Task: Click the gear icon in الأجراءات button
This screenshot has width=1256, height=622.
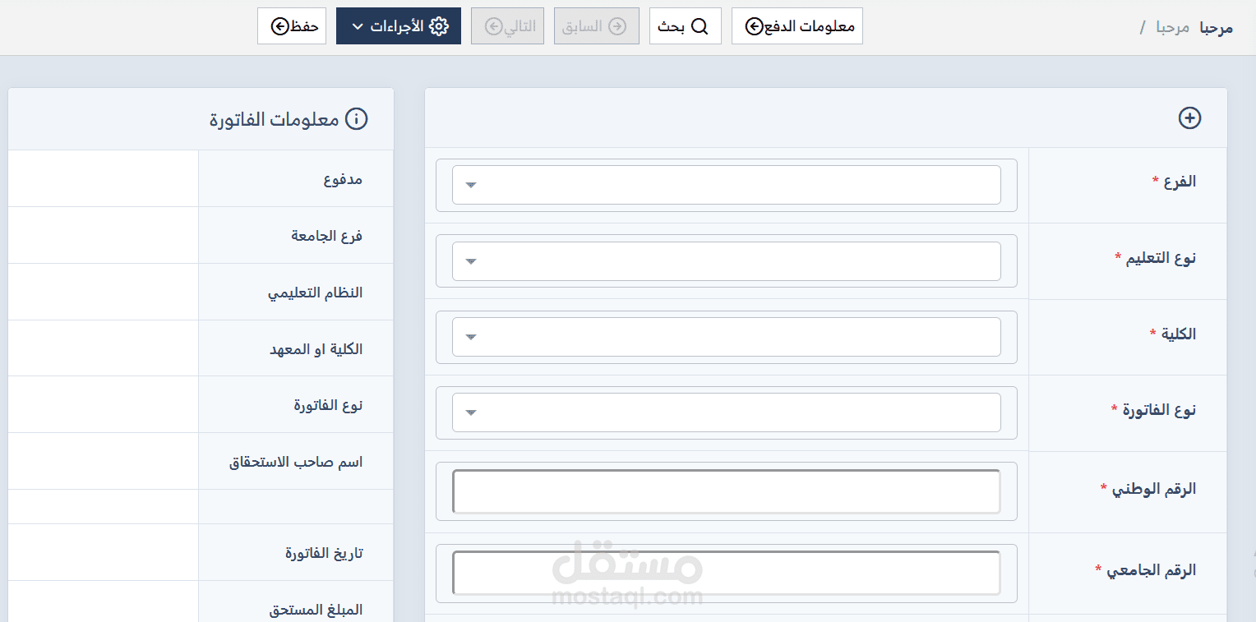Action: point(440,25)
